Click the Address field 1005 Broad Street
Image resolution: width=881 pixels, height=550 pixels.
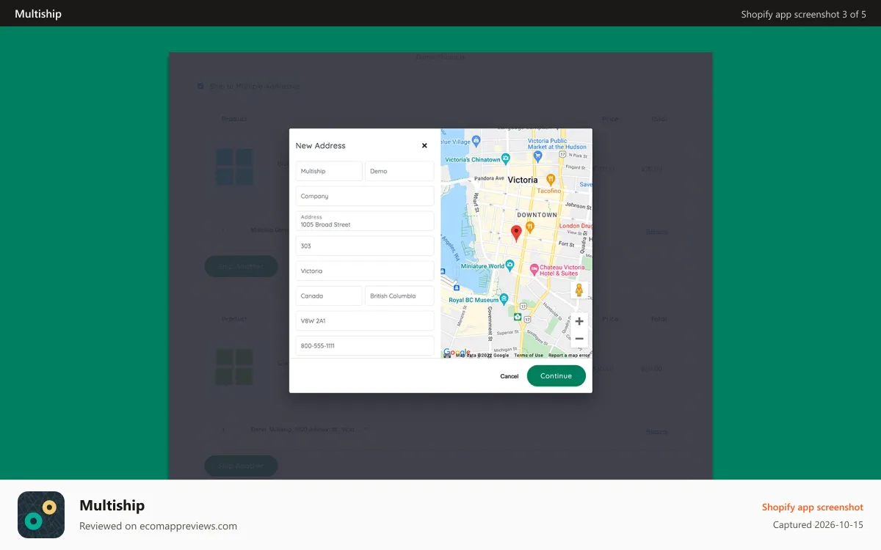coord(365,221)
